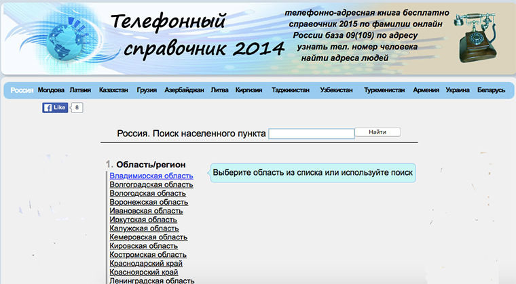This screenshot has height=284, width=516.
Task: Open Ивановская область link
Action: pyautogui.click(x=146, y=211)
